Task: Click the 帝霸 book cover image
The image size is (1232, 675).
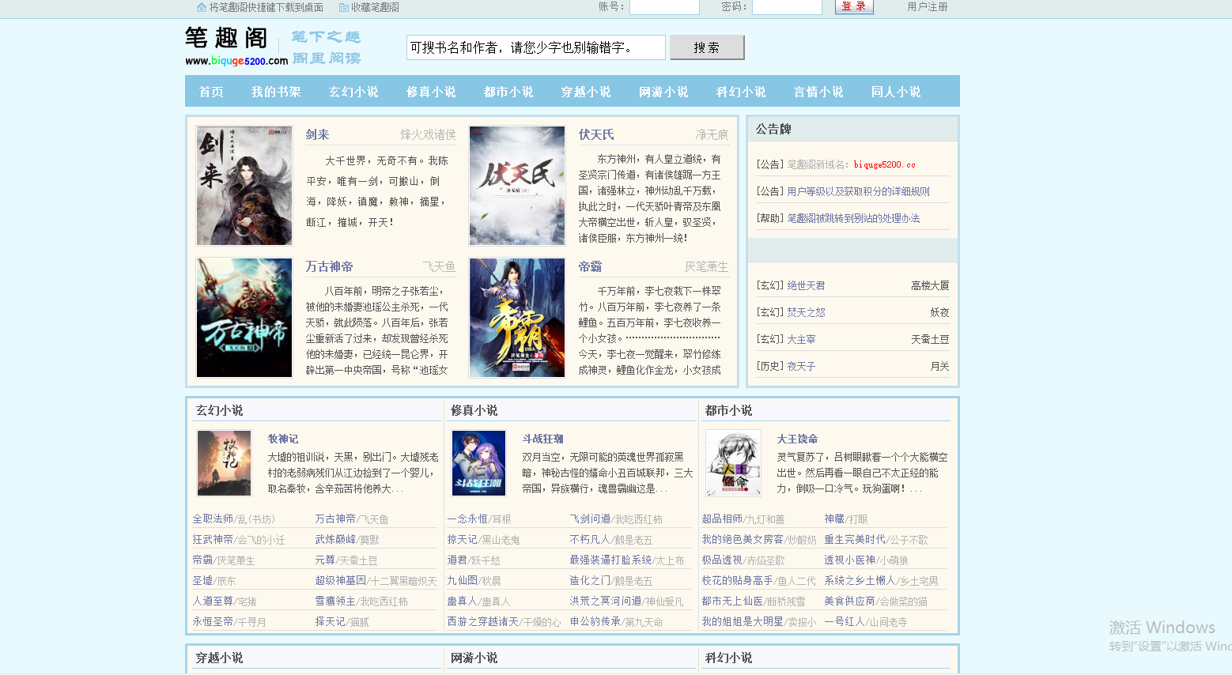Action: click(x=516, y=318)
